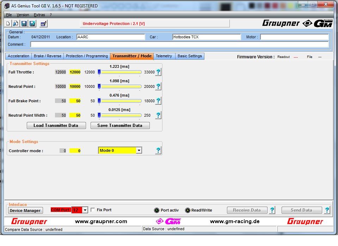Open help for Neutral Point setting
The width and height of the screenshot is (338, 246).
(158, 86)
